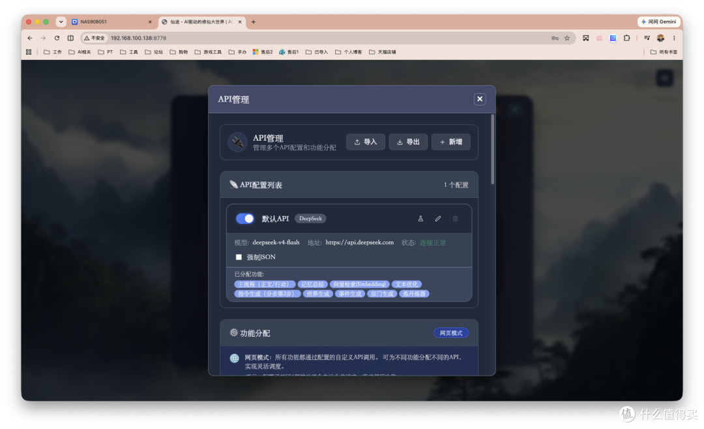Click the address bar showing 192.168.100.138:8778
This screenshot has height=429, width=704.
tap(328, 38)
